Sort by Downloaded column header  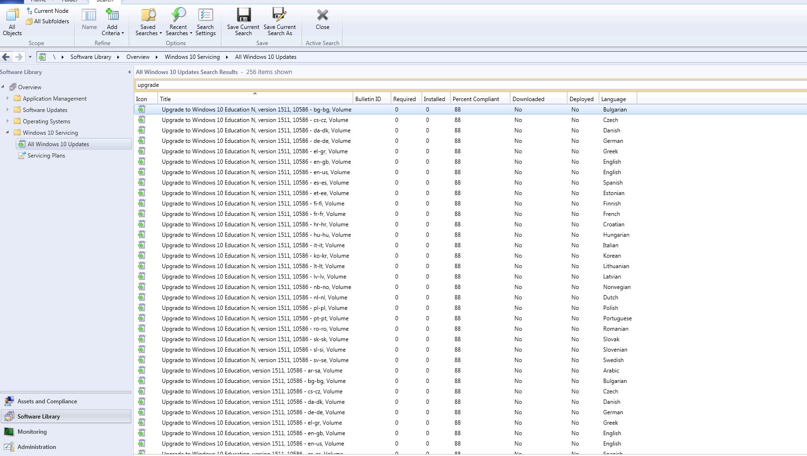click(538, 99)
